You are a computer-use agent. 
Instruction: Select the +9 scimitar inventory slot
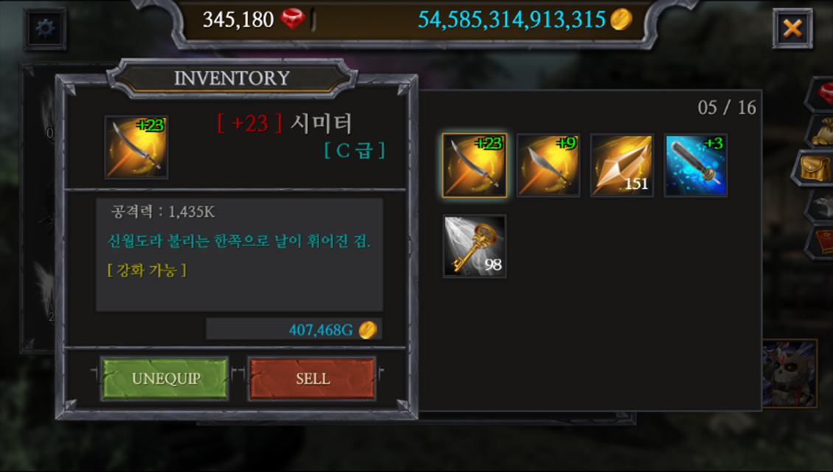tap(548, 165)
